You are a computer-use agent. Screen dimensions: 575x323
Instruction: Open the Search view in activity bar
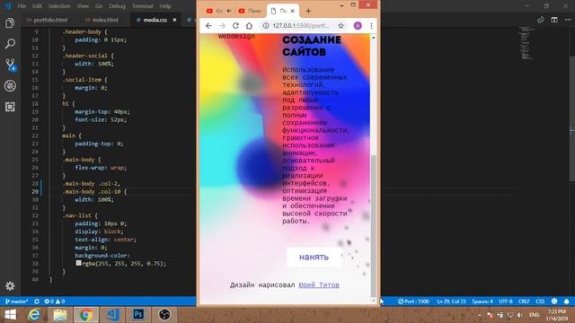tap(10, 44)
